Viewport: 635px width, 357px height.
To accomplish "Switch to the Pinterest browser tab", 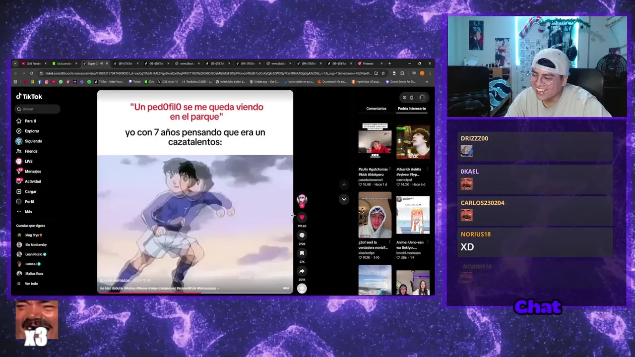I will (x=371, y=63).
